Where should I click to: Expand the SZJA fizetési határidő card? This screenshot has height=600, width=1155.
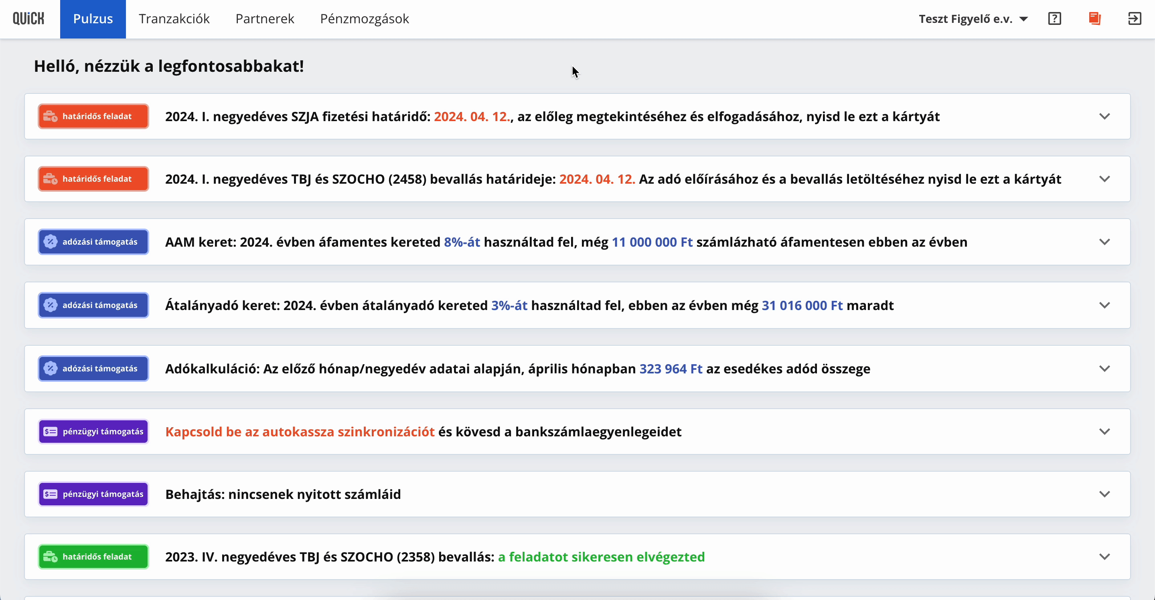click(x=1105, y=116)
